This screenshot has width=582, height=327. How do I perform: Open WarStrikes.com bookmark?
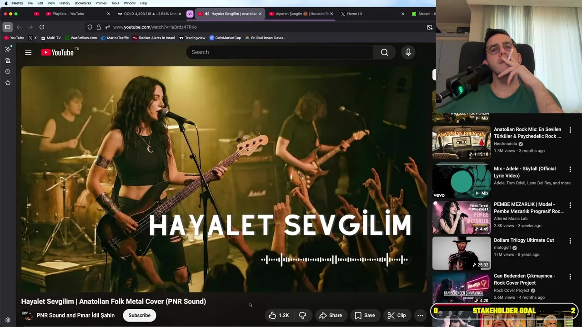(x=81, y=38)
